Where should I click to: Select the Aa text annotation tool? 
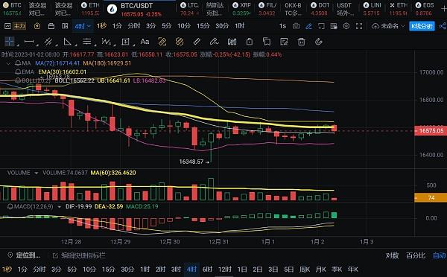[145, 42]
